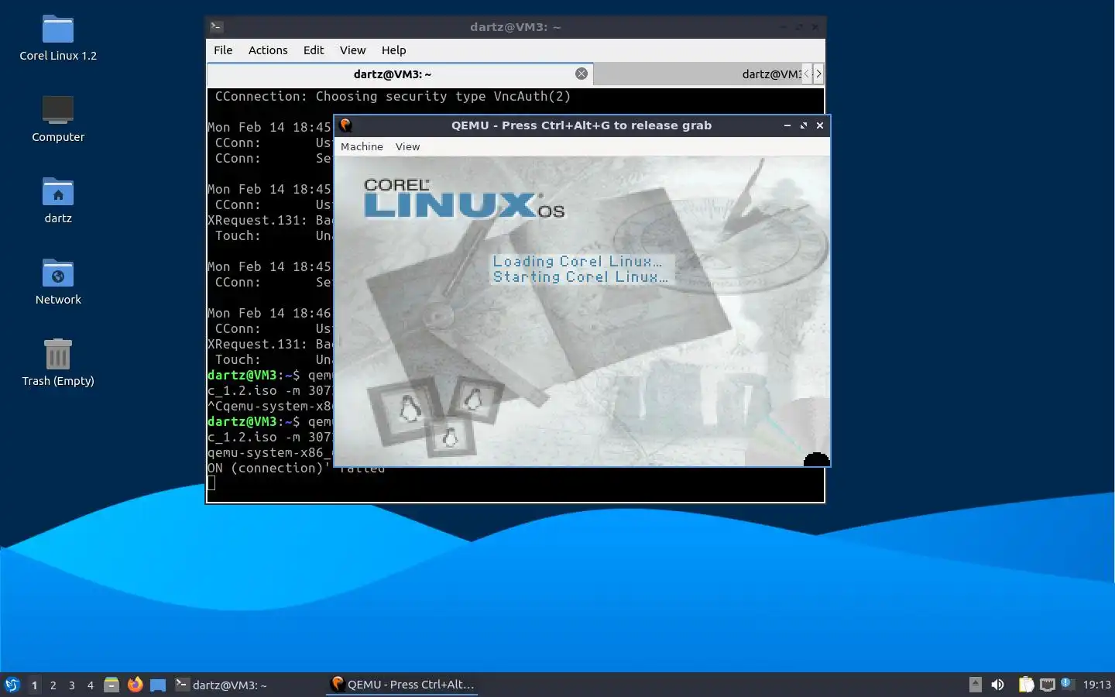
Task: Click the 'Loading Corel Linux...' text
Action: (x=578, y=261)
